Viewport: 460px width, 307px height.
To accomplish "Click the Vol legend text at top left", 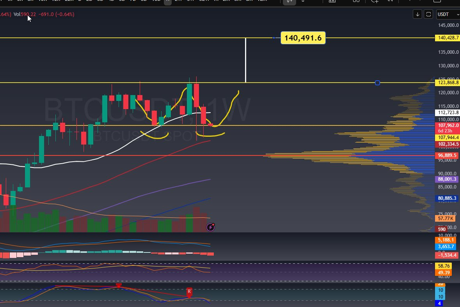I will [17, 14].
